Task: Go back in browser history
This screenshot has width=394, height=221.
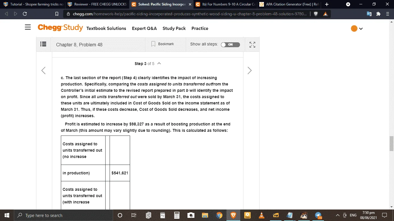Action: [x=7, y=14]
